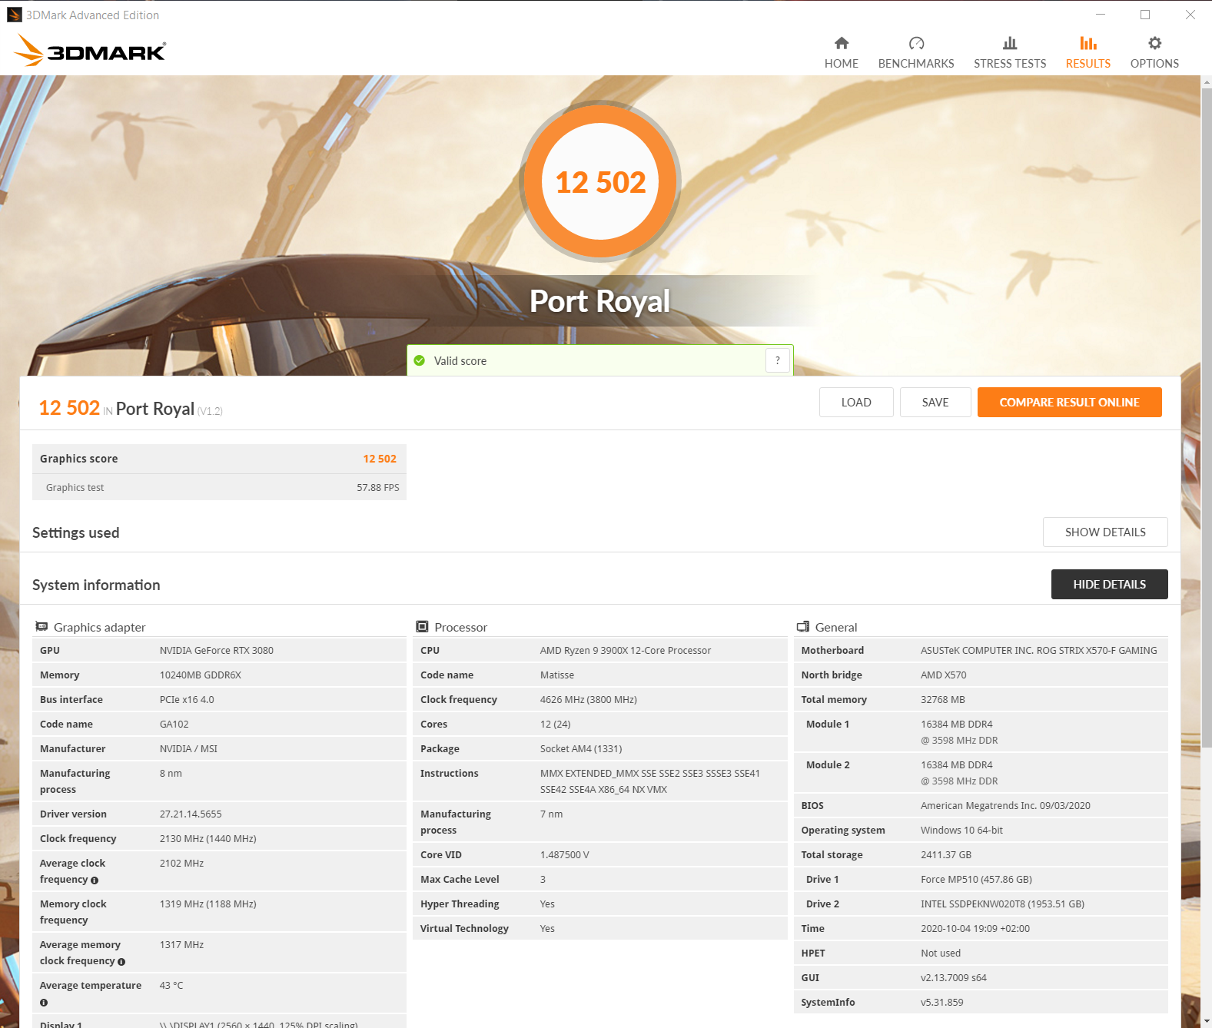Image resolution: width=1212 pixels, height=1028 pixels.
Task: Click ASUSTeK ROG STRIX X570-F motherboard value
Action: coord(1039,650)
